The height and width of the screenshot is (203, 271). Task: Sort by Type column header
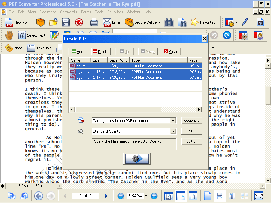click(x=159, y=60)
